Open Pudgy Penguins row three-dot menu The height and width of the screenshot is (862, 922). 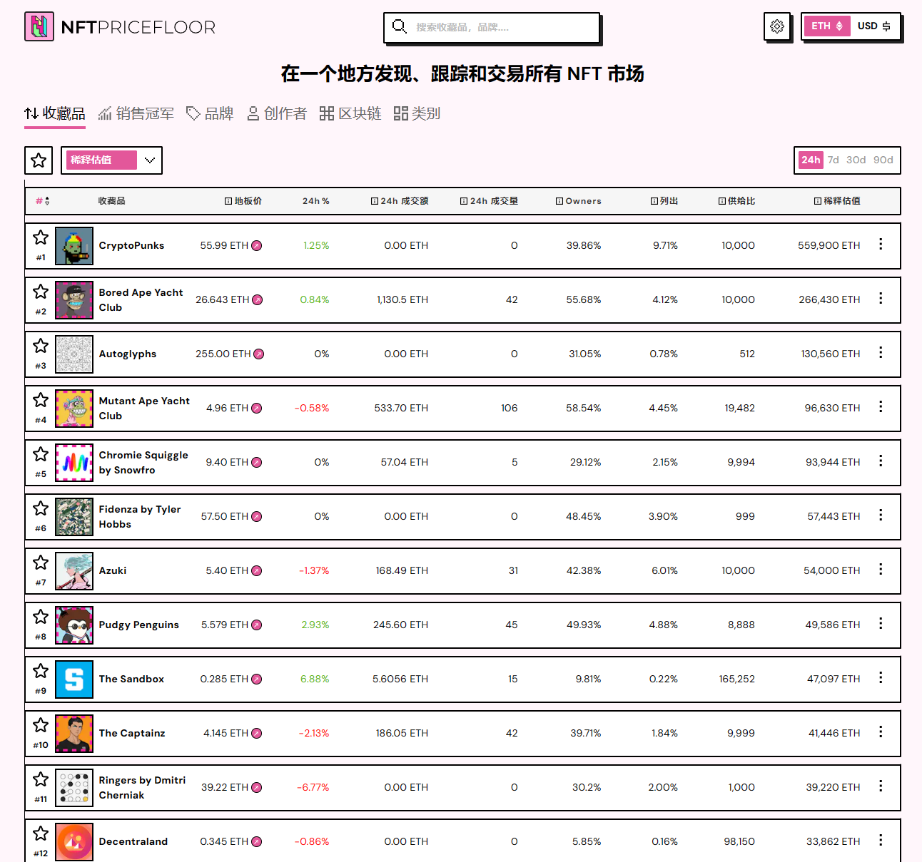tap(881, 623)
